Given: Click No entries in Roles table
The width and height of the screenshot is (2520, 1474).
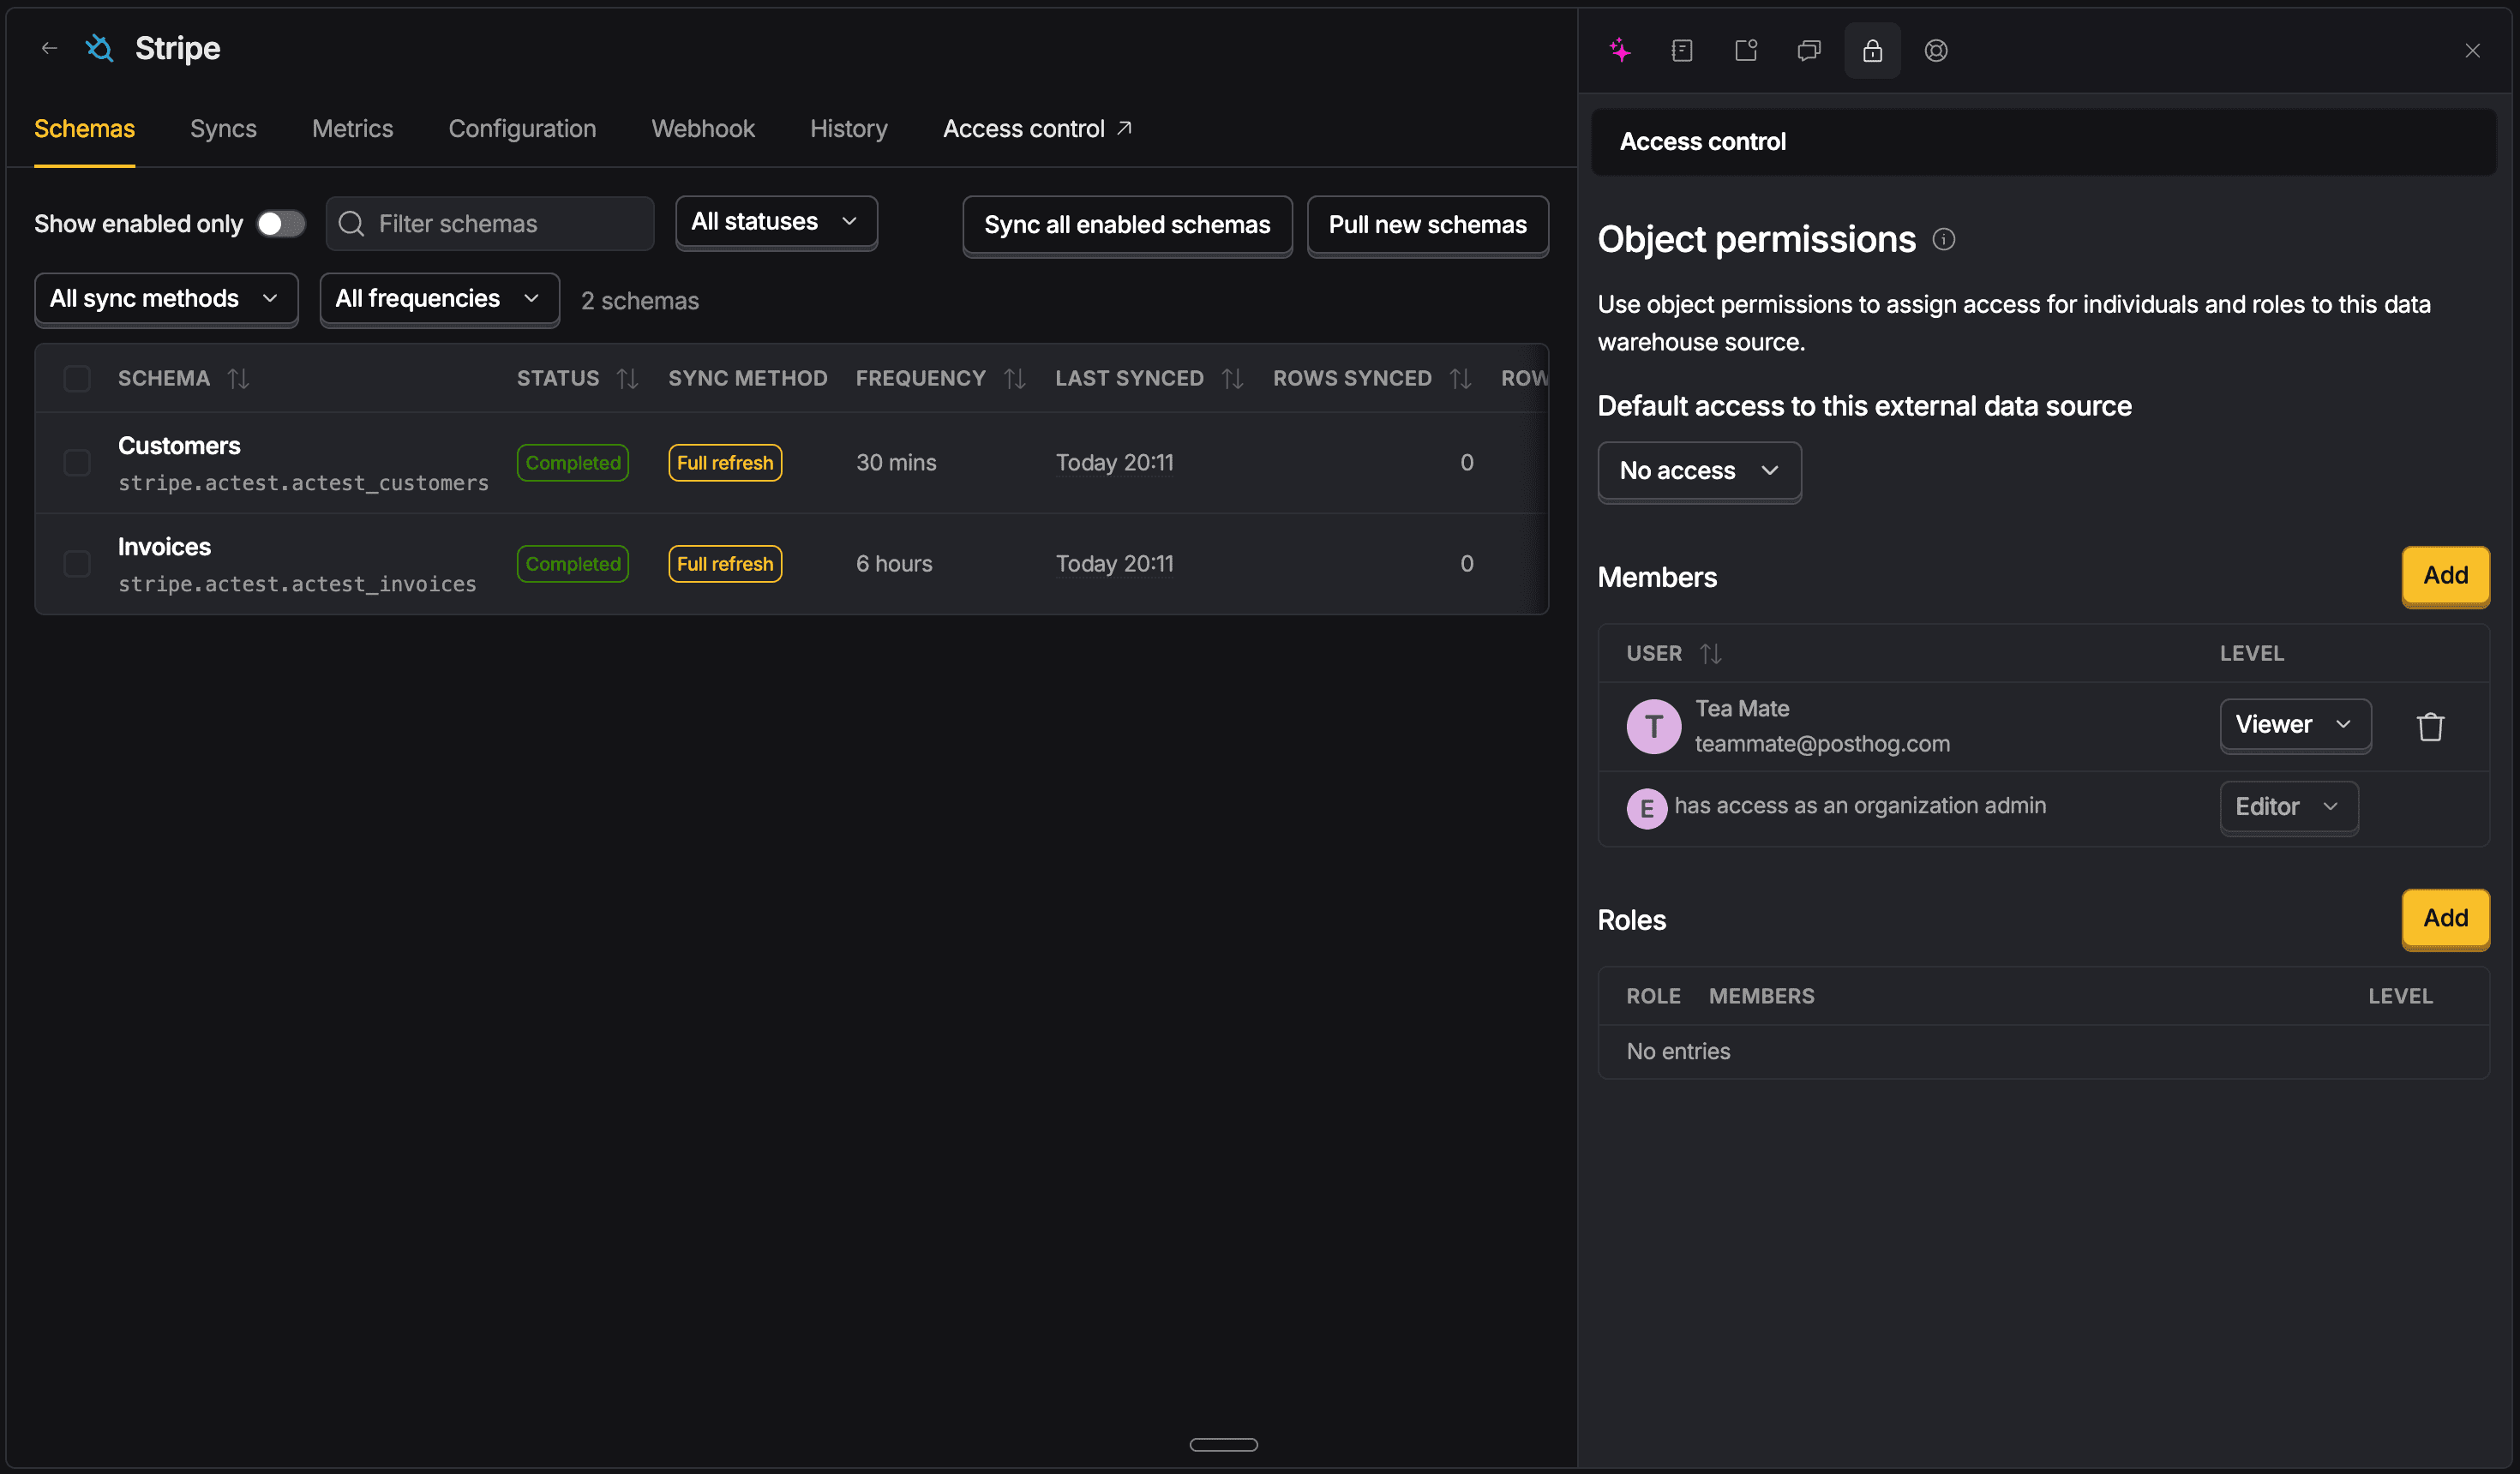Looking at the screenshot, I should pos(1678,1051).
